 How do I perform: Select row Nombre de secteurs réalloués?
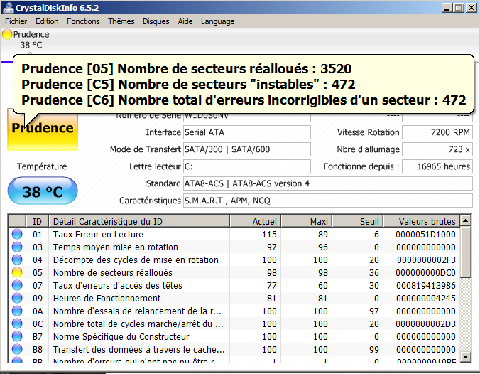point(234,273)
